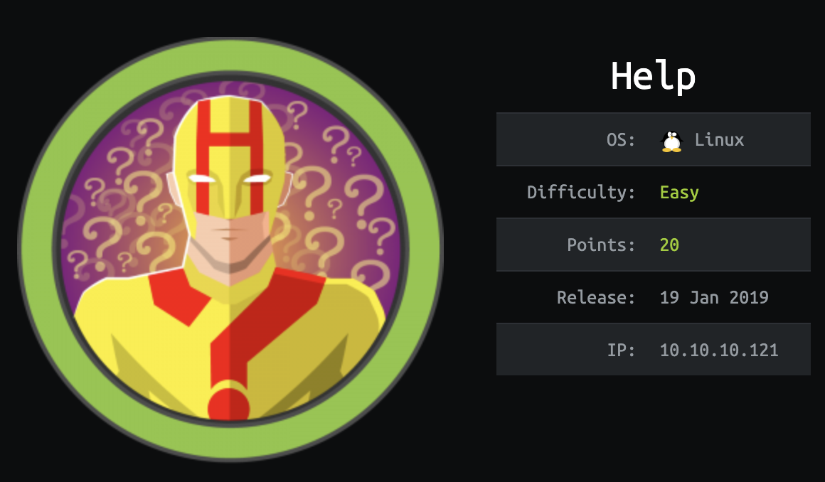
Task: Click the hero's right glowing white eye
Action: tap(257, 179)
